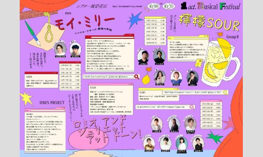
Task: Click the yellow magnifying glass search icon
Action: click(225, 92)
